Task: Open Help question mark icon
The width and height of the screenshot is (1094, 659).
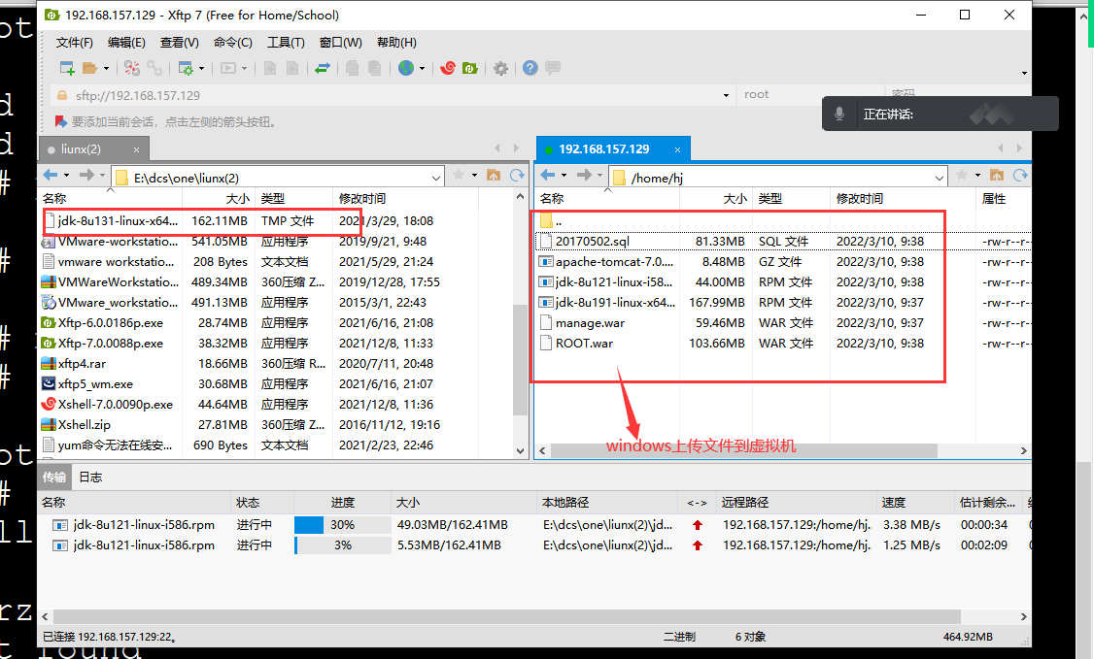Action: pyautogui.click(x=530, y=68)
